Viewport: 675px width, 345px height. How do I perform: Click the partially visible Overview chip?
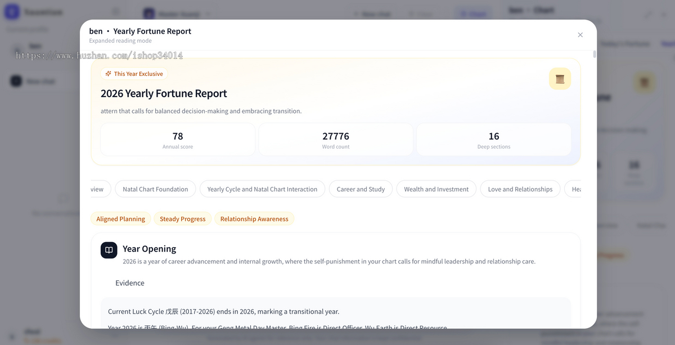click(x=101, y=189)
